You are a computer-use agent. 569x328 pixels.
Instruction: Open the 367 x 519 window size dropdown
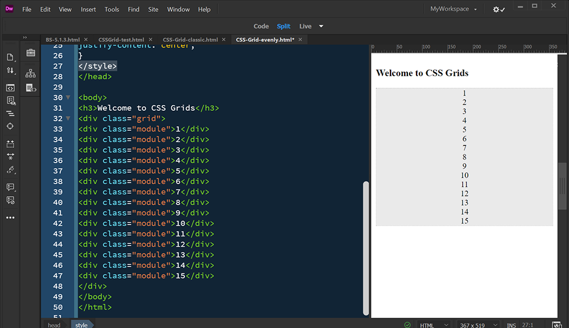click(x=477, y=325)
